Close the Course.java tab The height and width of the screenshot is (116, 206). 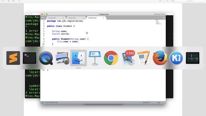63,18
